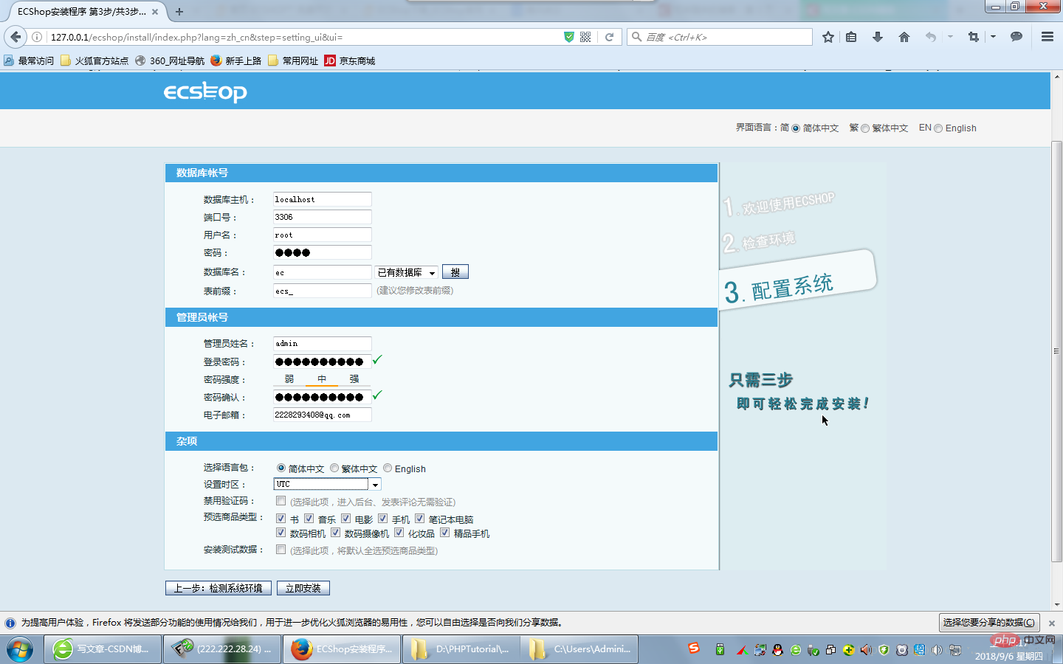Image resolution: width=1063 pixels, height=664 pixels.
Task: Click the 立即安装 button
Action: point(303,588)
